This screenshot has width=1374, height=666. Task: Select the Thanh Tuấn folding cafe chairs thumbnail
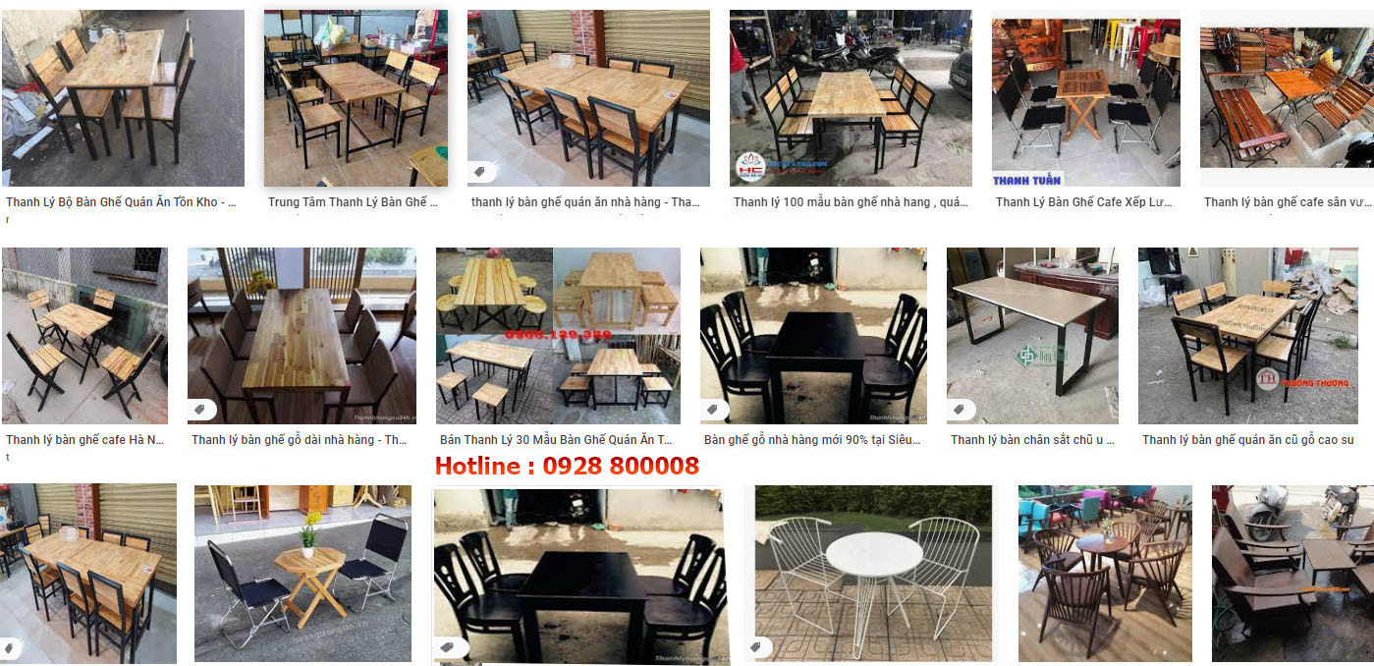1083,98
